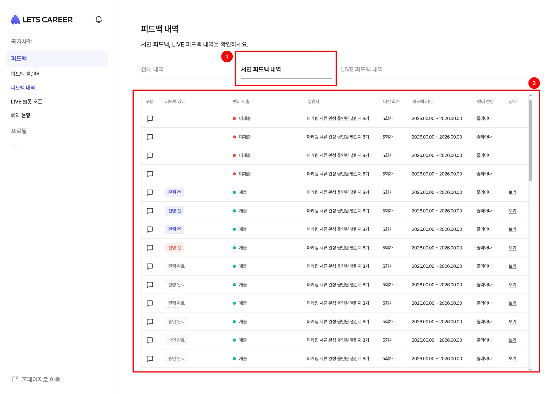Open 보기 in the second blue 진행 전 row

coord(512,211)
